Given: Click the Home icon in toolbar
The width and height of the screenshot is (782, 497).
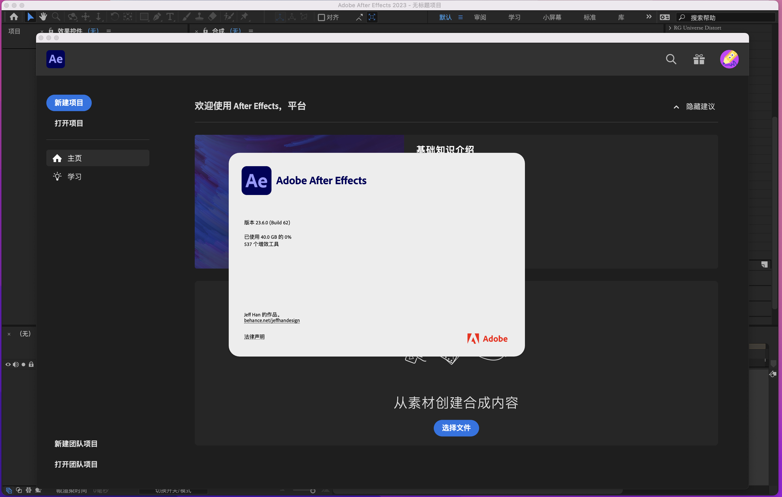Looking at the screenshot, I should click(x=14, y=17).
